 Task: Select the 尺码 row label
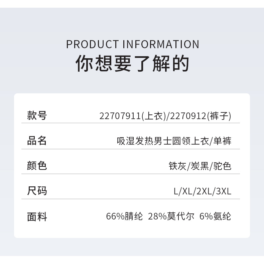[x=37, y=191]
